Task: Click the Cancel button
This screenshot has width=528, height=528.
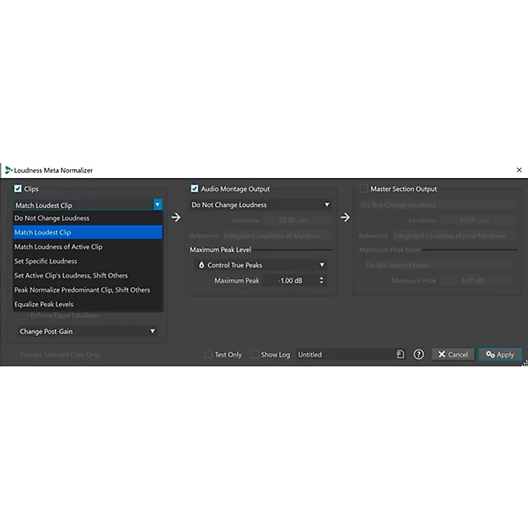Action: point(453,354)
